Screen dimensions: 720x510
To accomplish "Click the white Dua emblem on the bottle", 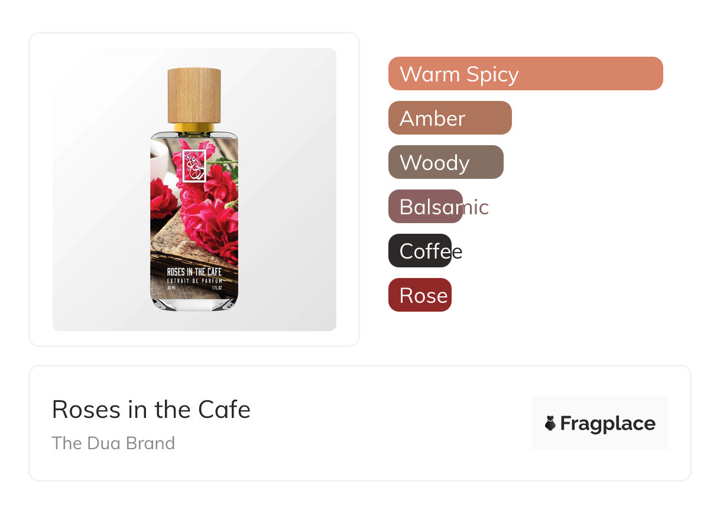I will click(x=194, y=165).
